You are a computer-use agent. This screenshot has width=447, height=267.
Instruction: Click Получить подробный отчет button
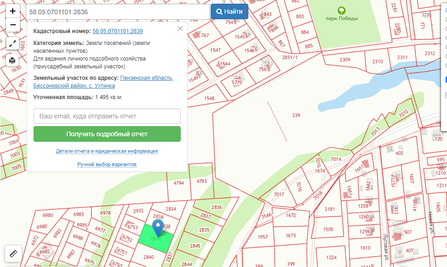pos(107,134)
